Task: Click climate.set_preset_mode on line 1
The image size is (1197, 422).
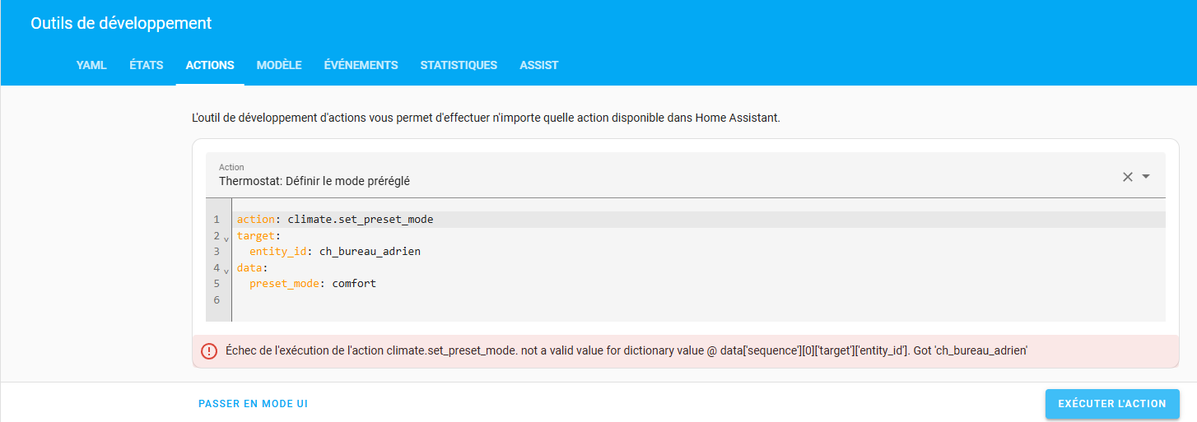Action: (x=360, y=220)
